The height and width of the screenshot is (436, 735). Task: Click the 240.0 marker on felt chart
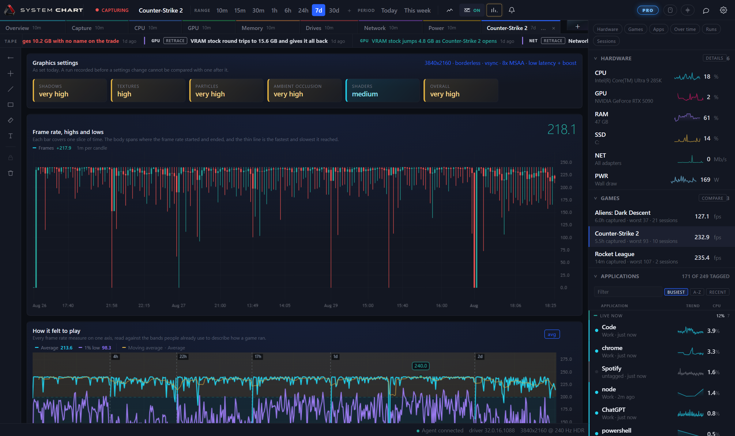tap(420, 366)
